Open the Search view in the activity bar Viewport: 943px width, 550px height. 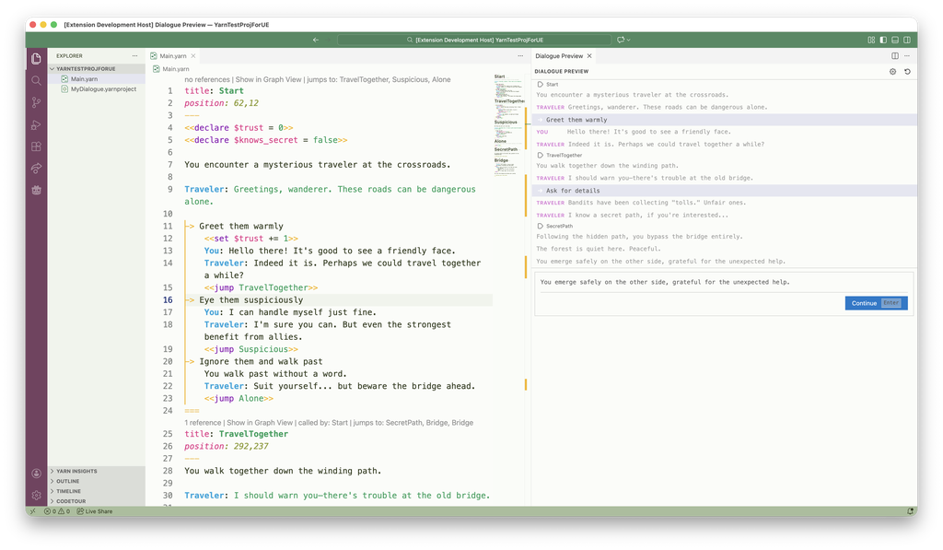(35, 80)
